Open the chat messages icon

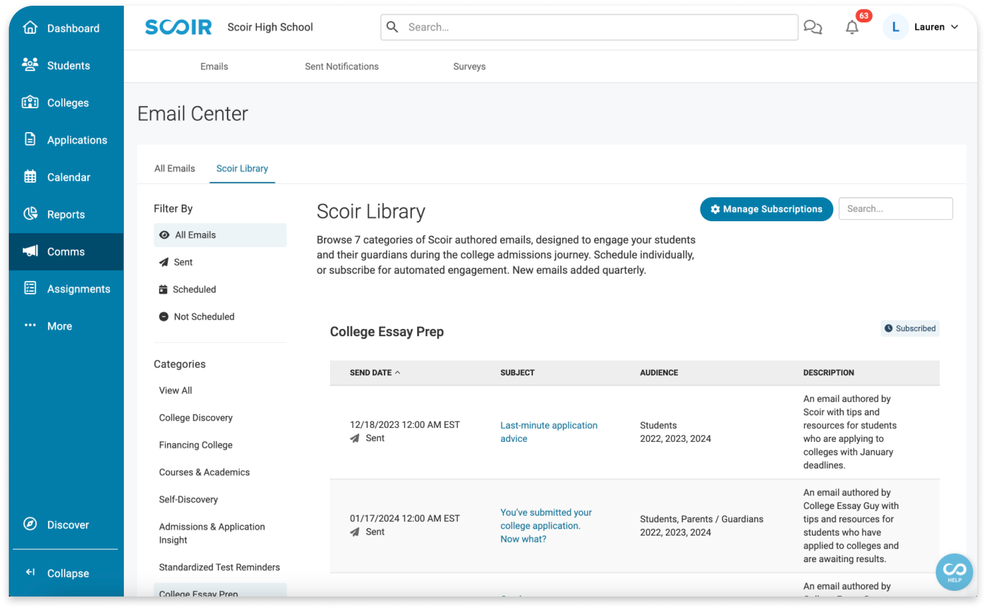click(x=812, y=27)
